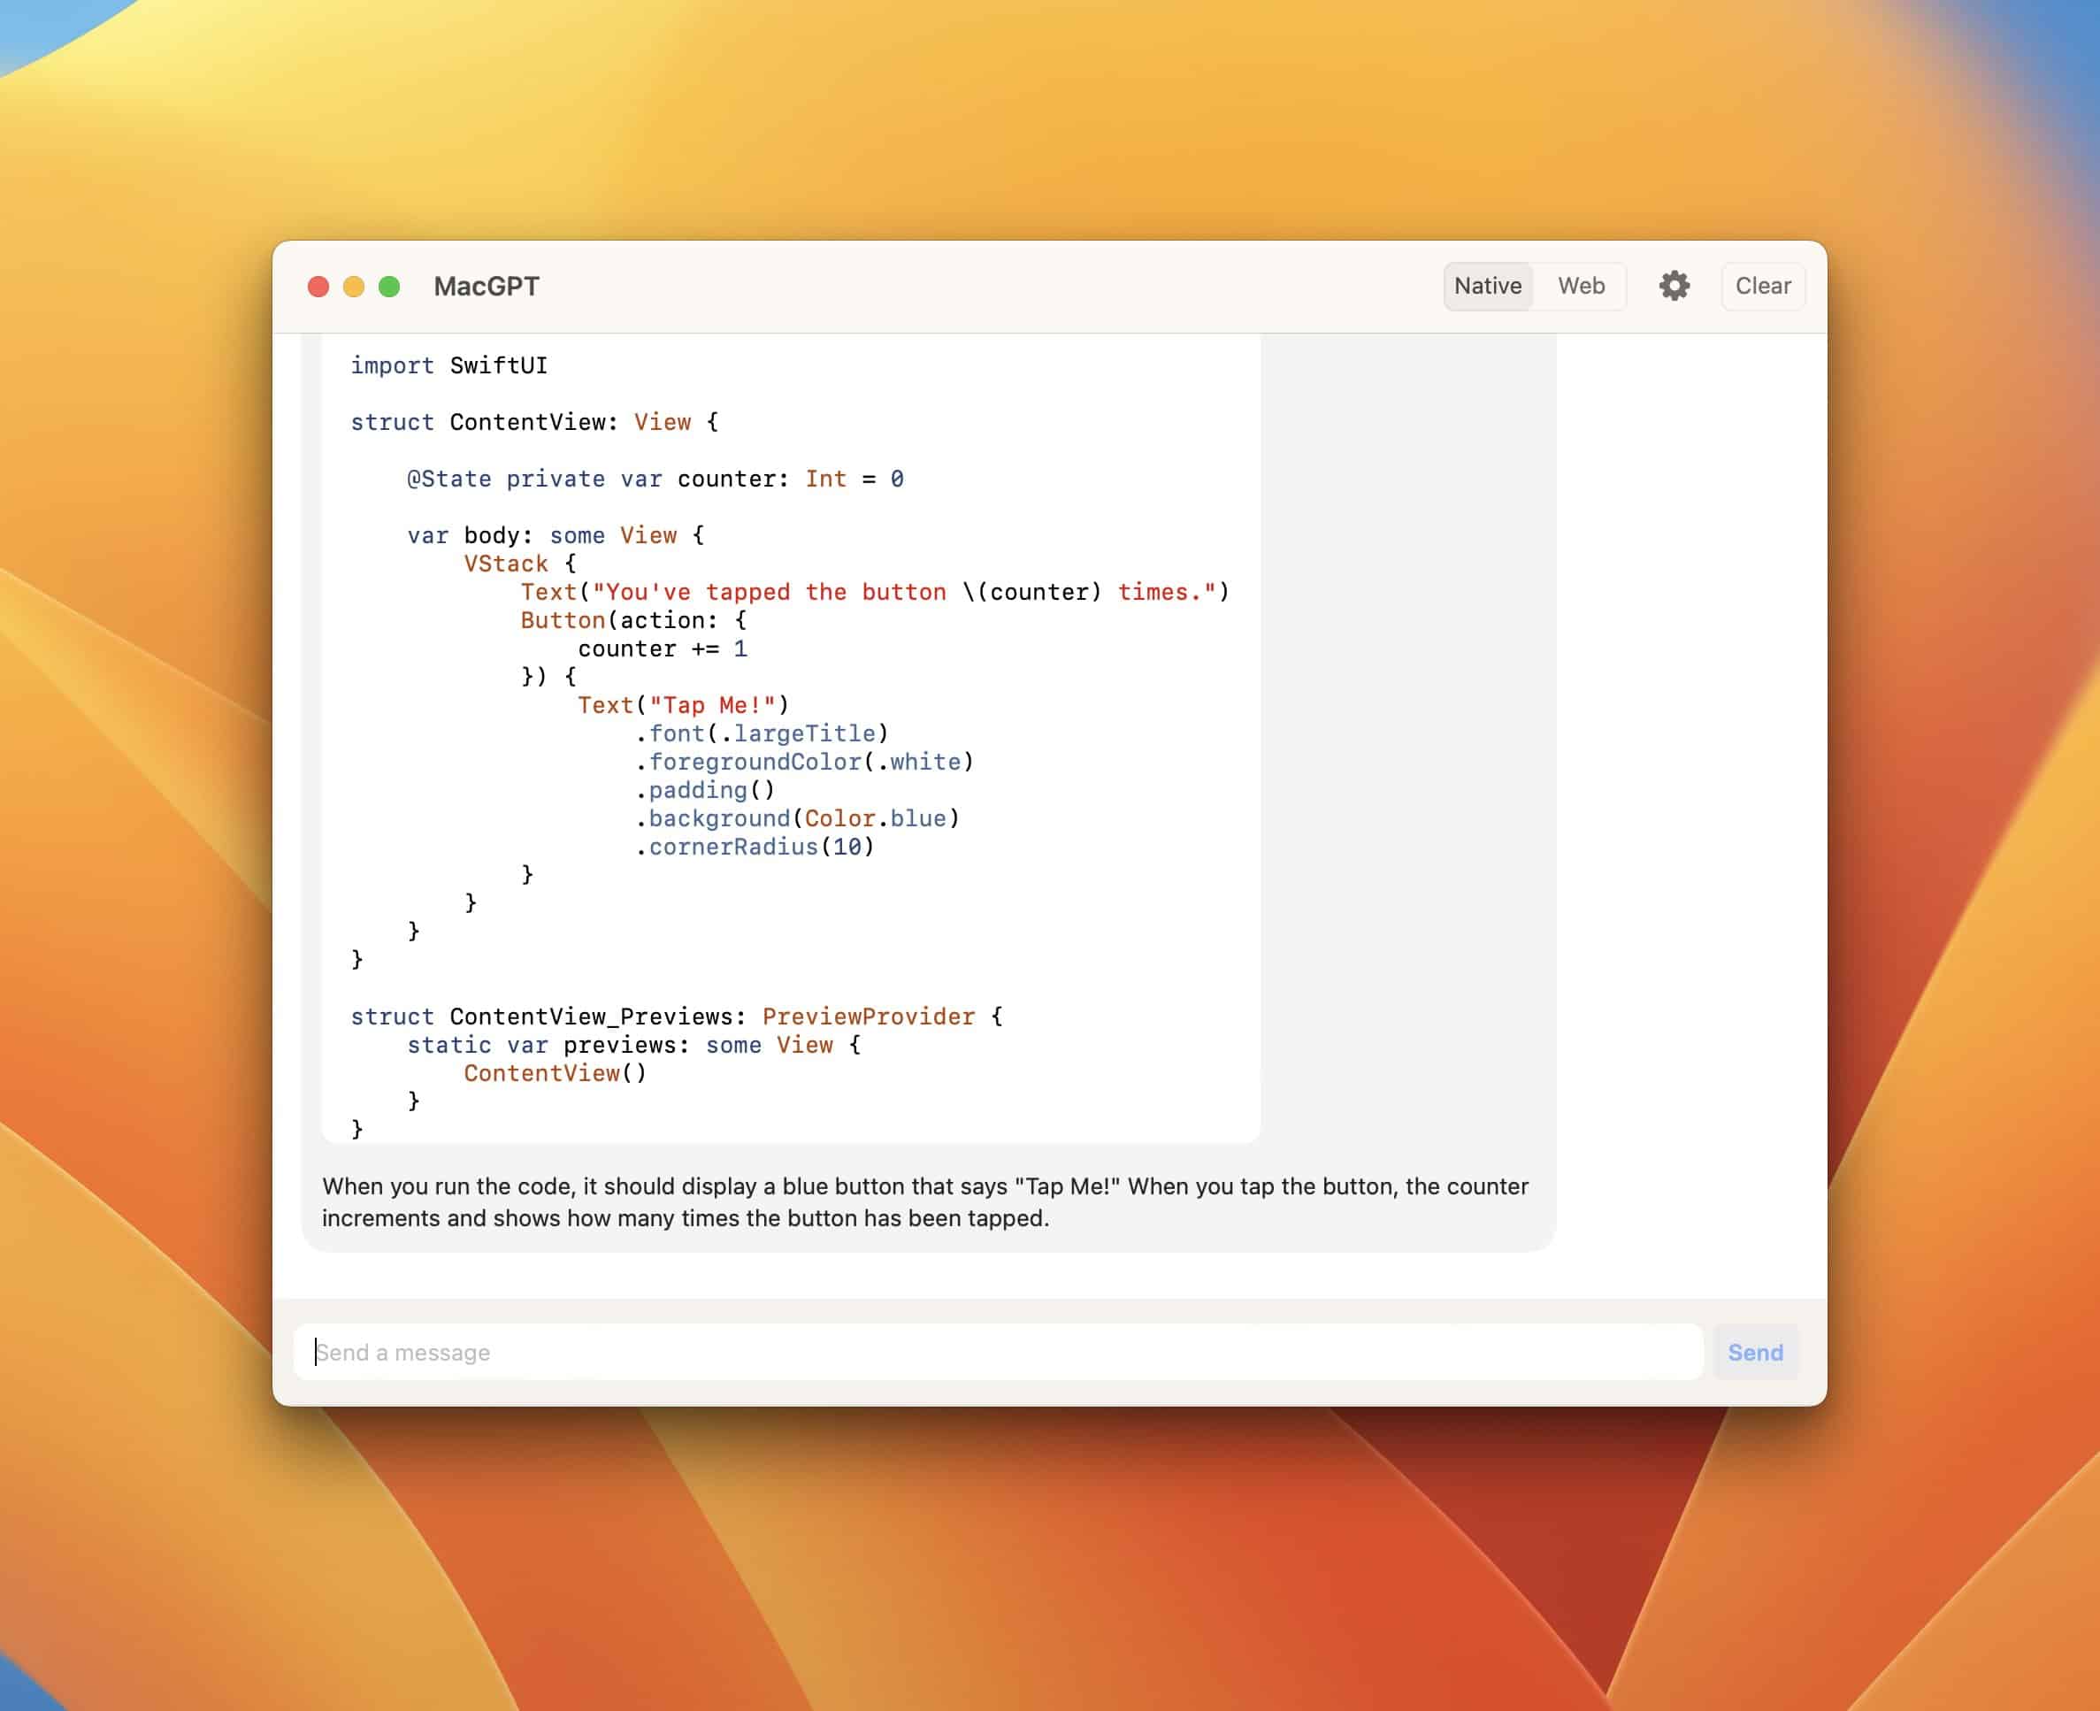Click the 'Text("Tap Me!")' code line
The width and height of the screenshot is (2100, 1711).
pyautogui.click(x=683, y=706)
